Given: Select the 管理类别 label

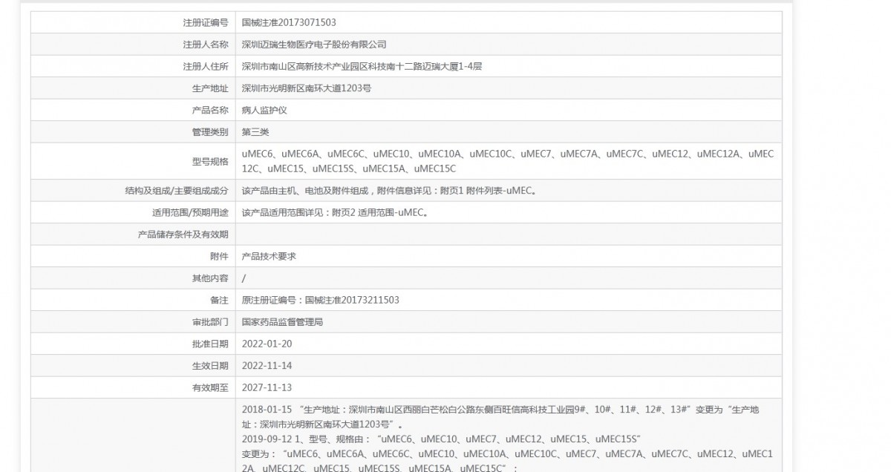Looking at the screenshot, I should pos(210,132).
